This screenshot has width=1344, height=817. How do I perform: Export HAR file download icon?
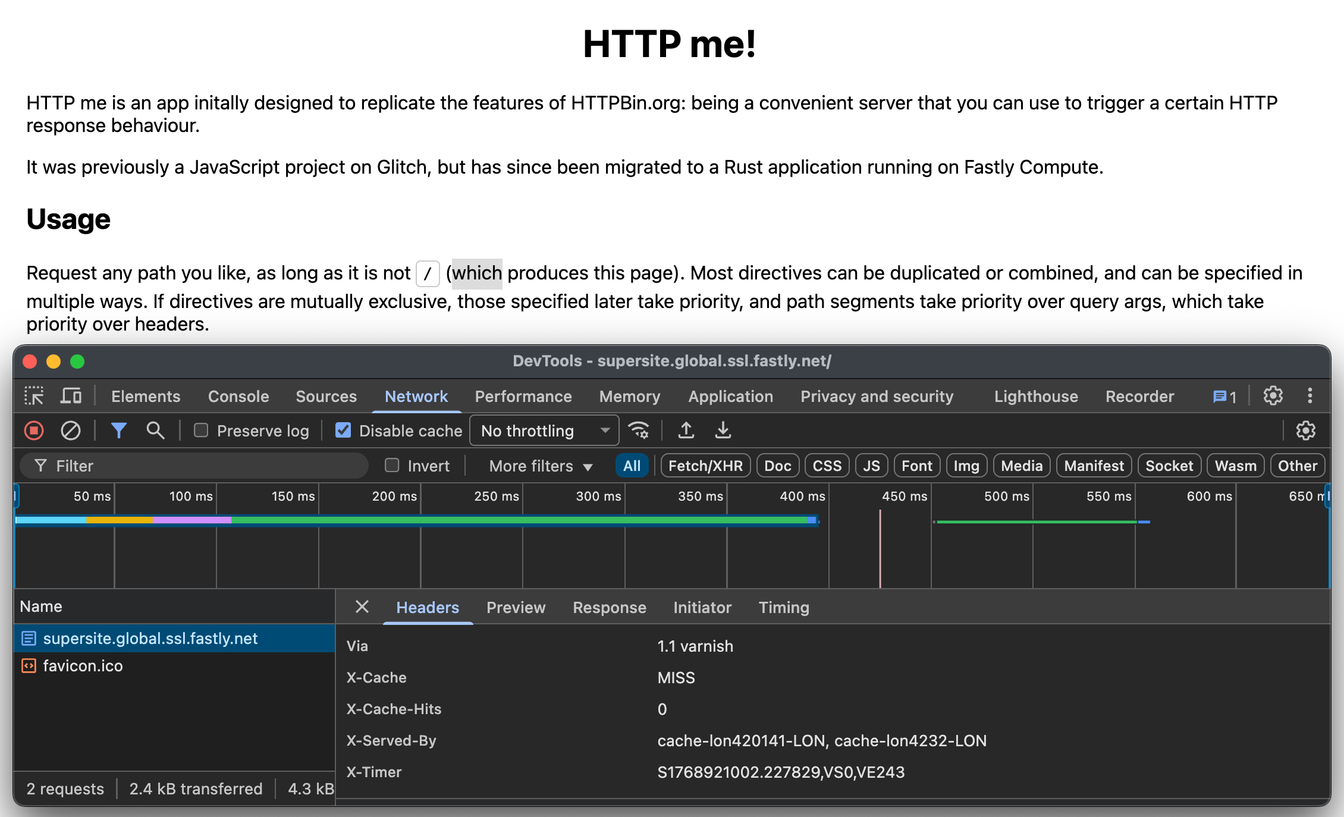(723, 431)
